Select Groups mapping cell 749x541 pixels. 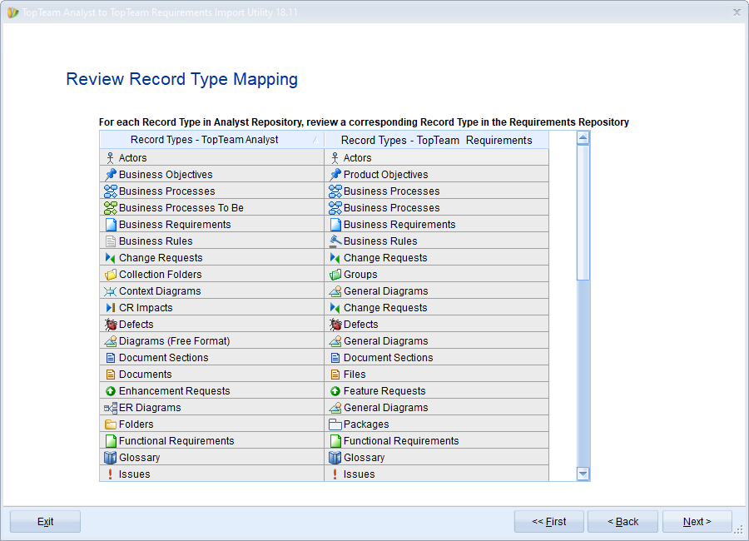(x=437, y=275)
